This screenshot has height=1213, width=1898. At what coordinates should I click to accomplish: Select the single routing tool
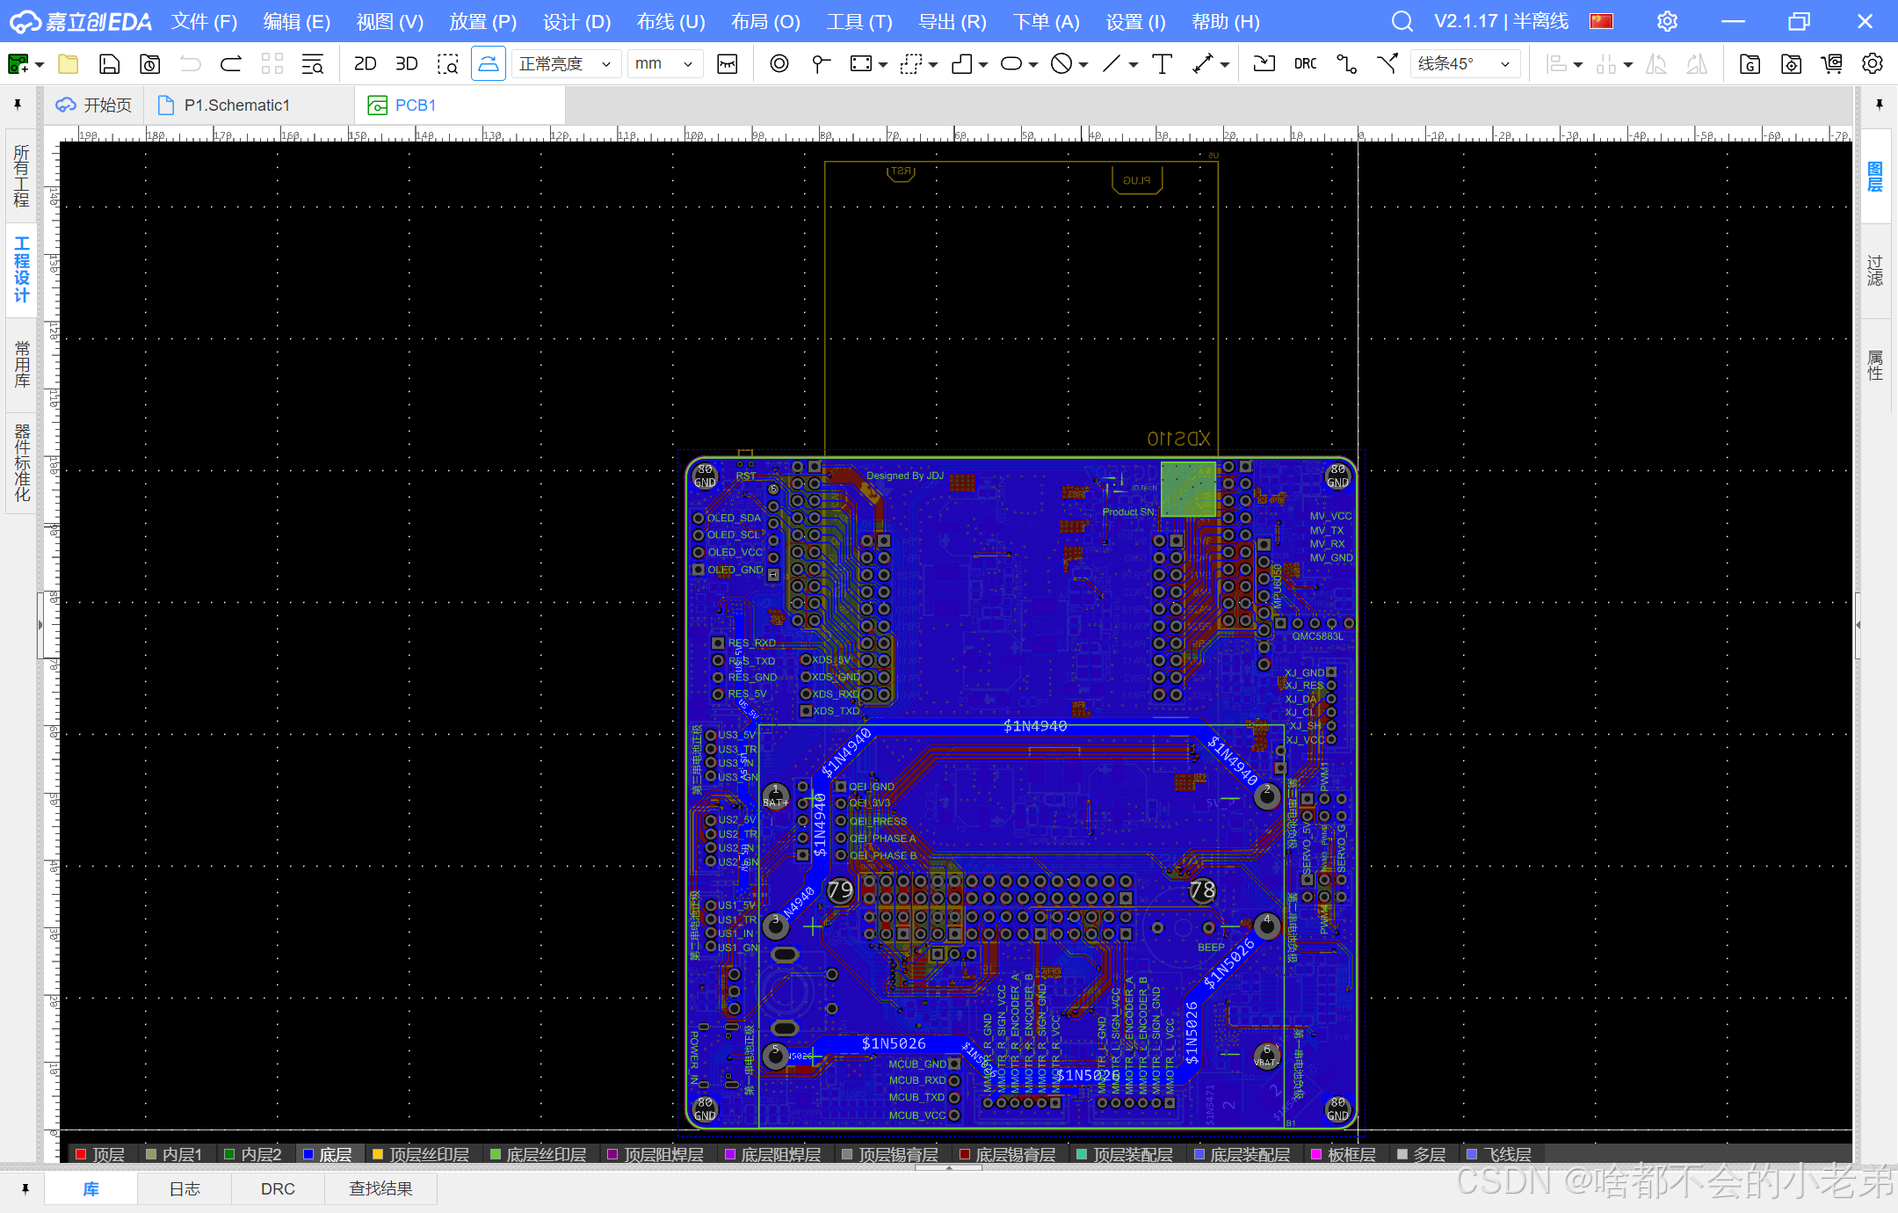point(1346,64)
